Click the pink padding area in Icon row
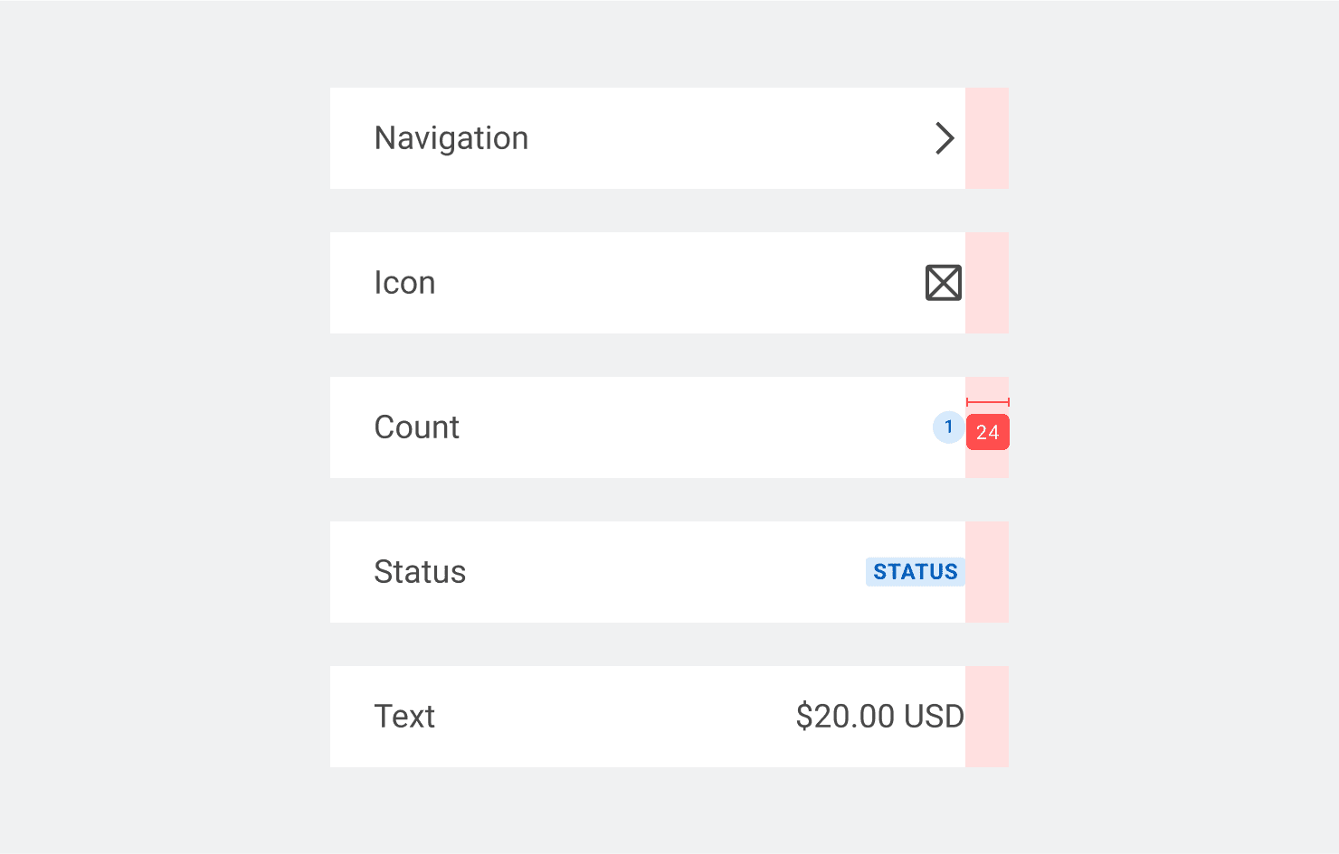The height and width of the screenshot is (854, 1339). pyautogui.click(x=987, y=283)
